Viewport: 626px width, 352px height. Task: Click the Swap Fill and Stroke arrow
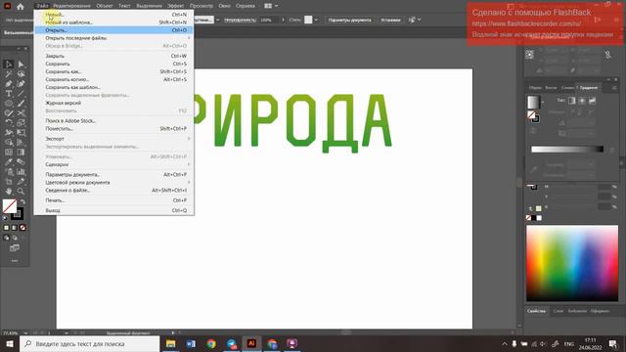click(22, 202)
